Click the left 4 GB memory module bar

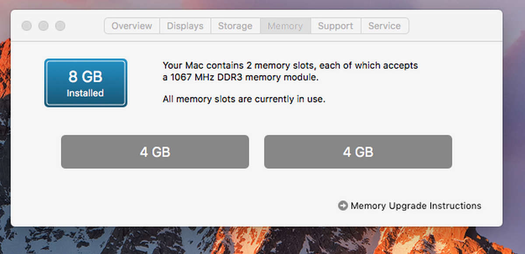[x=155, y=152]
